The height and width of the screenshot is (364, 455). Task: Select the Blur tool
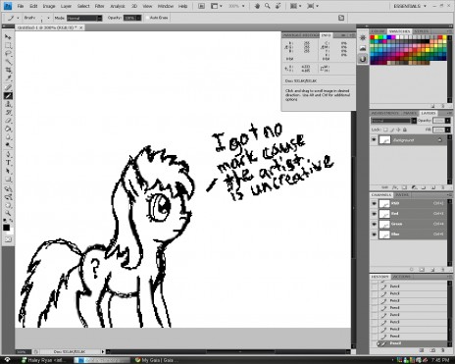8,137
